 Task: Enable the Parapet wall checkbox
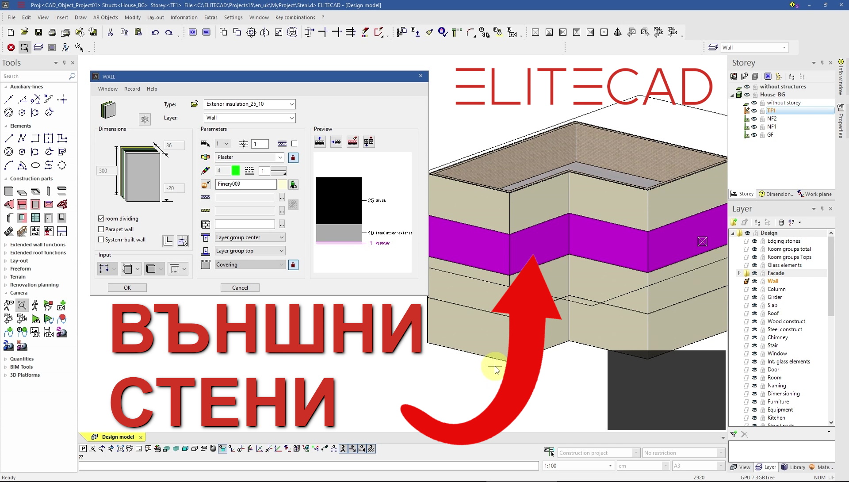[x=101, y=229]
